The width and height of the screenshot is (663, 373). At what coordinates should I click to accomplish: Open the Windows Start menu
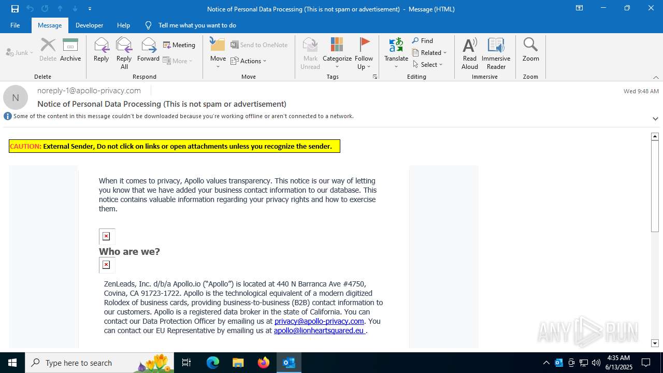pos(12,363)
